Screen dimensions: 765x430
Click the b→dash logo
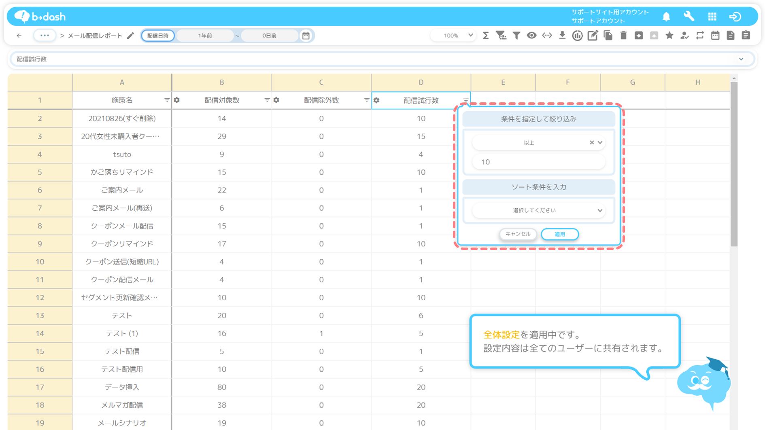40,17
